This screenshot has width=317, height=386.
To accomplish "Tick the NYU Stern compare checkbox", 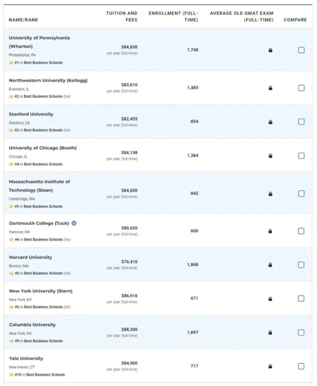I will 301,298.
